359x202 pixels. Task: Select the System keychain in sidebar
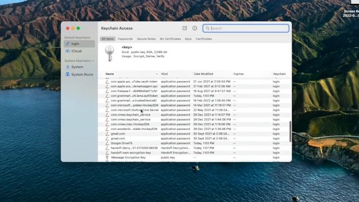pyautogui.click(x=79, y=67)
